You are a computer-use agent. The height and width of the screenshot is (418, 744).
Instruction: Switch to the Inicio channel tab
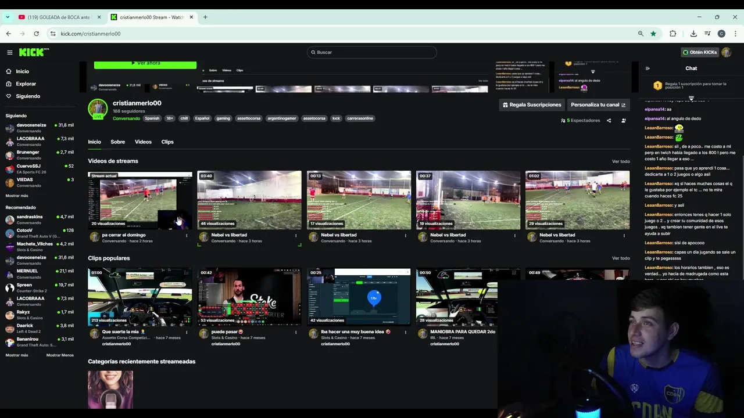[94, 142]
